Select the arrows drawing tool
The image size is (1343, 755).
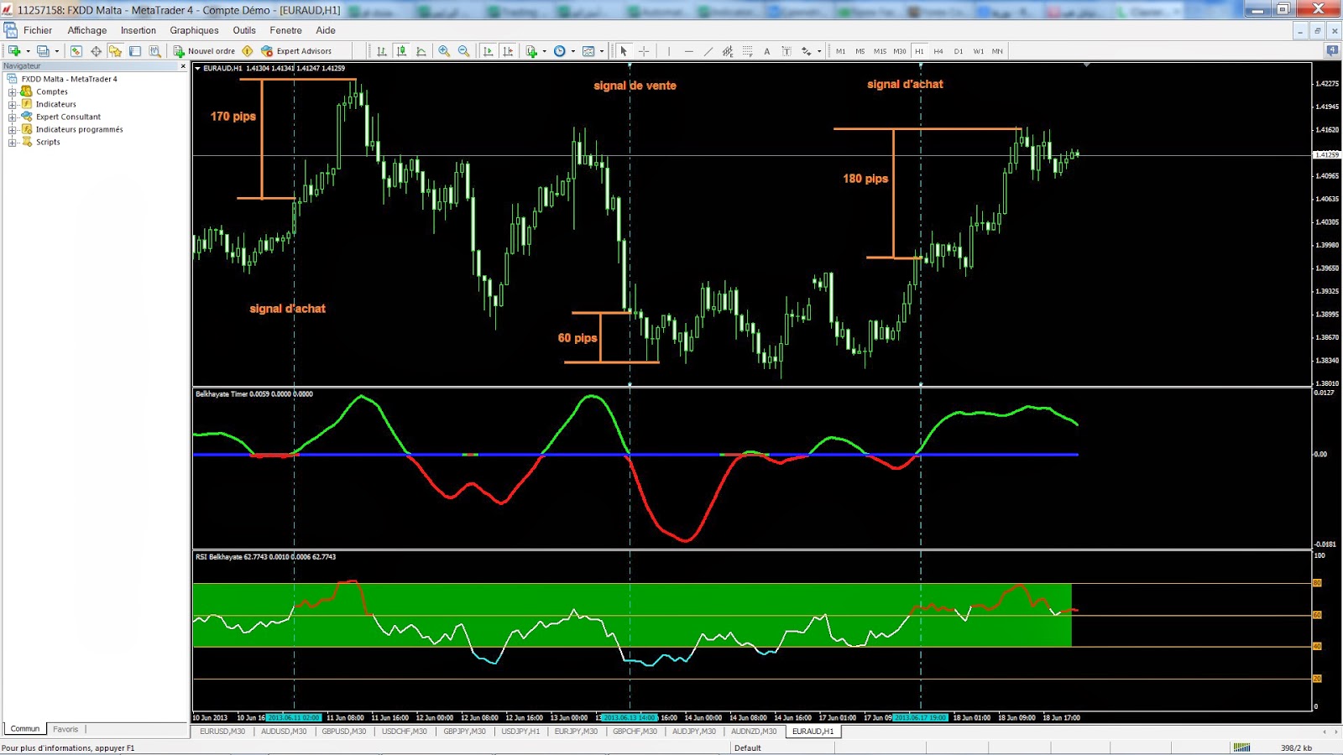click(807, 51)
